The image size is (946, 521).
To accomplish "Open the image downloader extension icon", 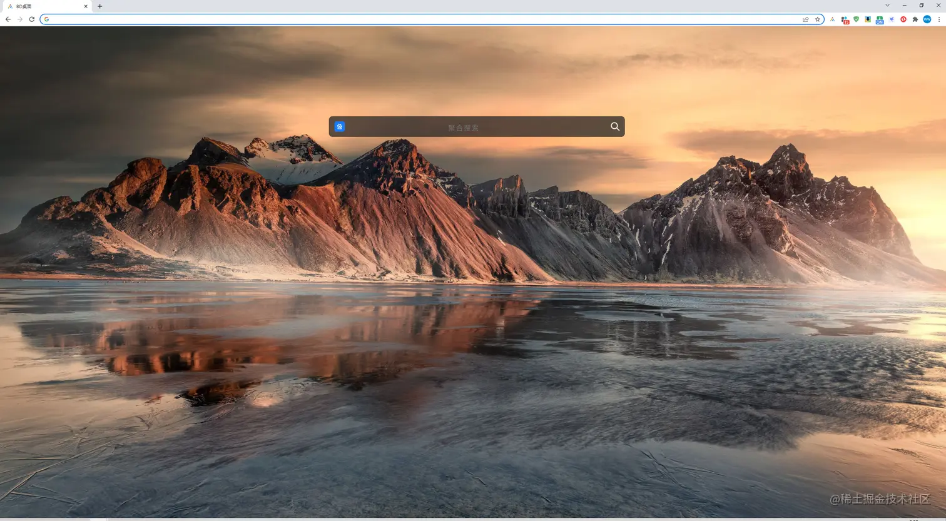I will (x=868, y=19).
